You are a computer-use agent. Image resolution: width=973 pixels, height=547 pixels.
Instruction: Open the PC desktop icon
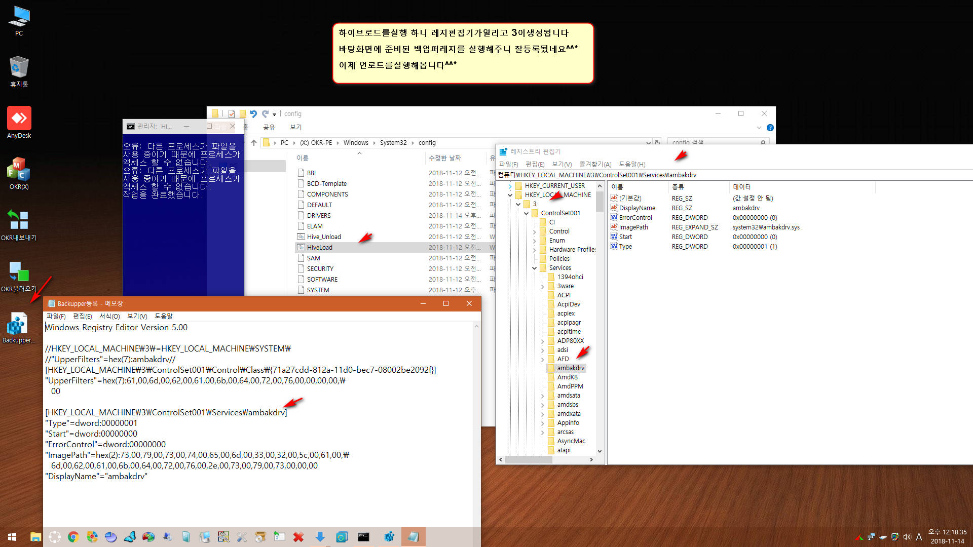click(19, 20)
